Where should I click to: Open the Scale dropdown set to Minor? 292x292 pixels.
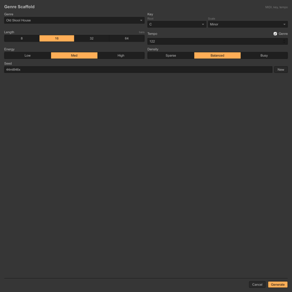pos(248,24)
